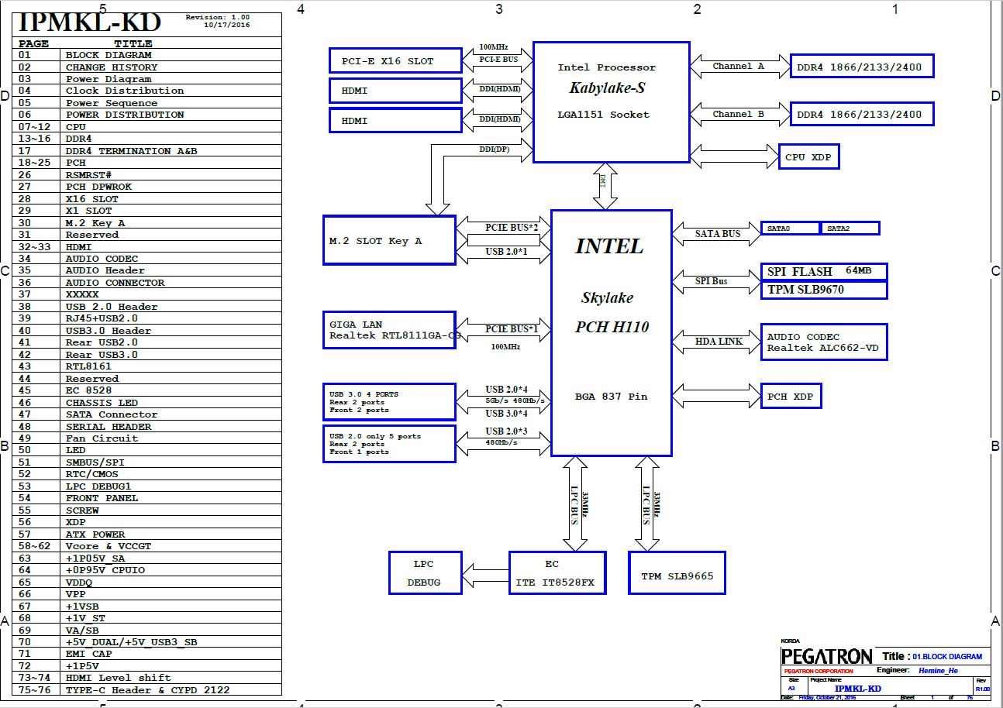Click the PCI-E BUS arrow label
1003x708 pixels.
pos(498,59)
